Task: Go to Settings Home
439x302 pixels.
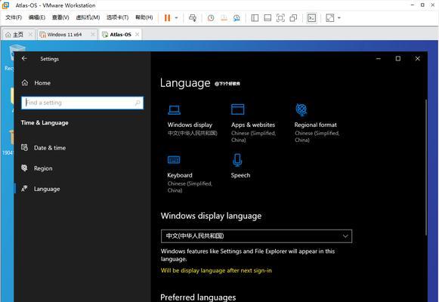Action: point(36,83)
